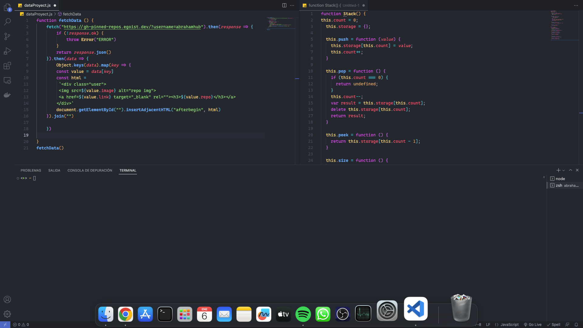
Task: Click the remote window indicator in status bar
Action: (x=5, y=325)
